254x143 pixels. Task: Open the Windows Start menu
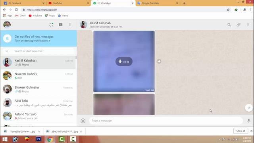5,139
